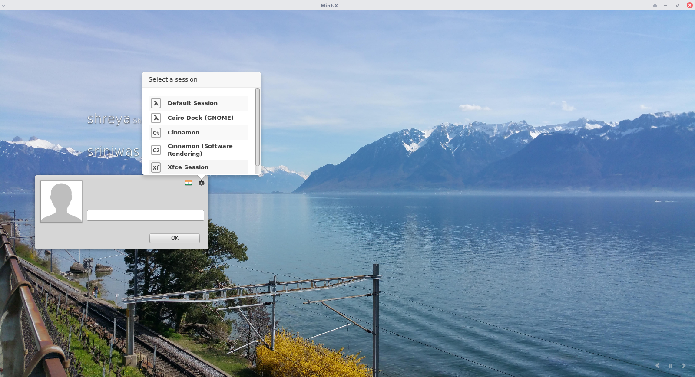Advance to the next slideshow background
The width and height of the screenshot is (695, 377).
pos(684,366)
